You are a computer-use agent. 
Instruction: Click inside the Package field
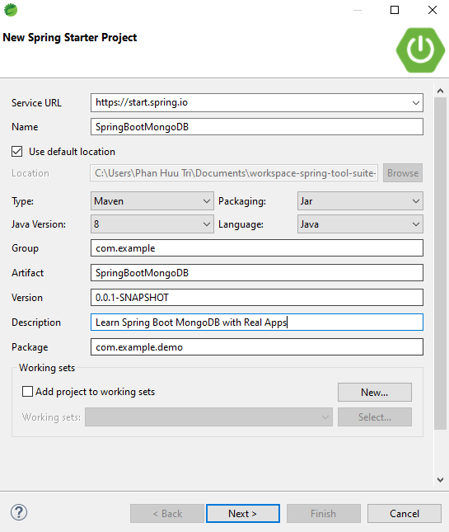(x=257, y=346)
